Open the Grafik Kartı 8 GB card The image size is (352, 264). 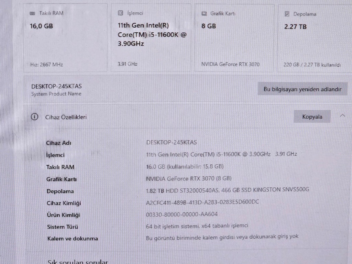(x=234, y=38)
